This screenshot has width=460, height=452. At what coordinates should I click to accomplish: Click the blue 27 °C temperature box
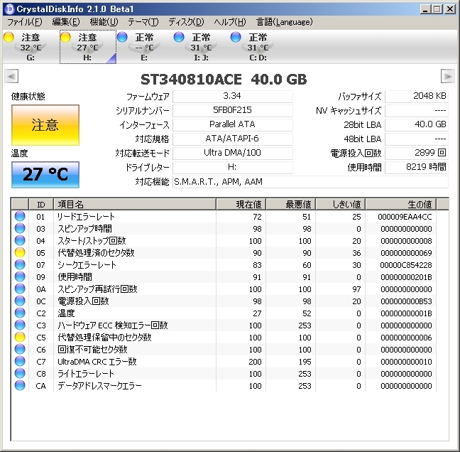pyautogui.click(x=45, y=175)
